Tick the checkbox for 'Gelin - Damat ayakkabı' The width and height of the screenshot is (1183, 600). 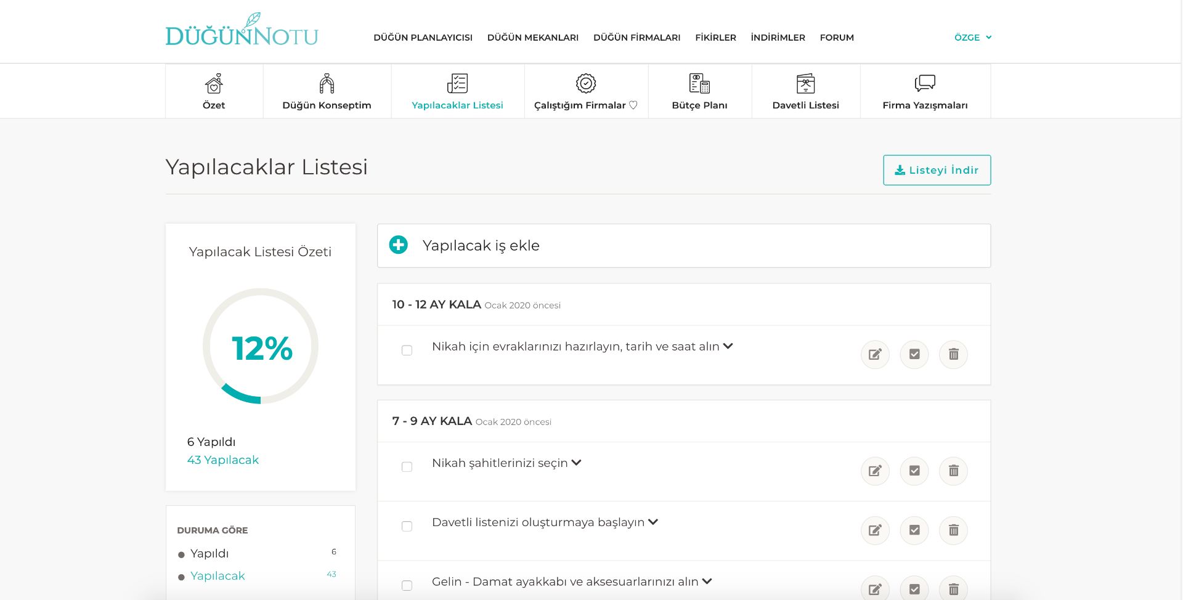407,585
